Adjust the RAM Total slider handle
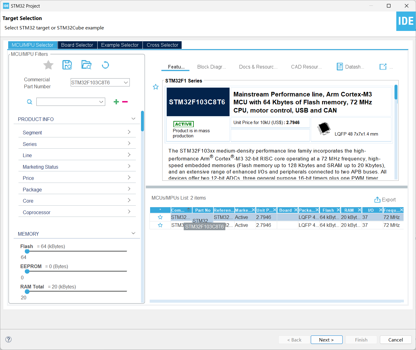This screenshot has width=416, height=350. click(27, 291)
